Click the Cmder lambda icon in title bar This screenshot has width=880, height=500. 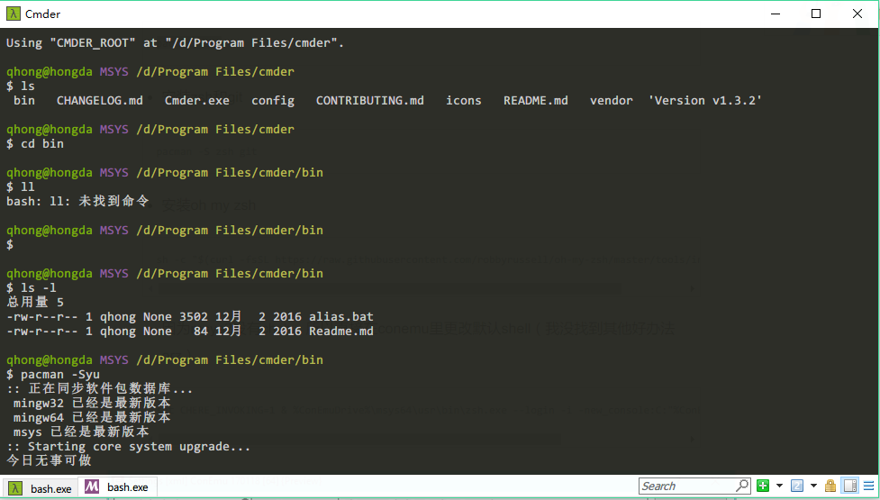[13, 14]
